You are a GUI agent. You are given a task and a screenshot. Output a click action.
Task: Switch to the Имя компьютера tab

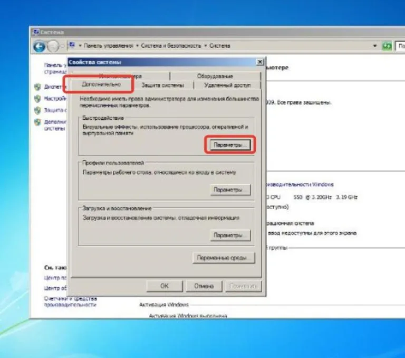120,76
